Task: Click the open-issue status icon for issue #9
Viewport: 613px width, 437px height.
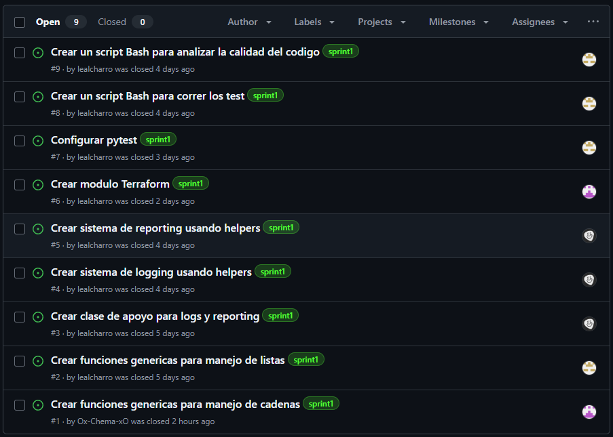Action: pyautogui.click(x=38, y=53)
